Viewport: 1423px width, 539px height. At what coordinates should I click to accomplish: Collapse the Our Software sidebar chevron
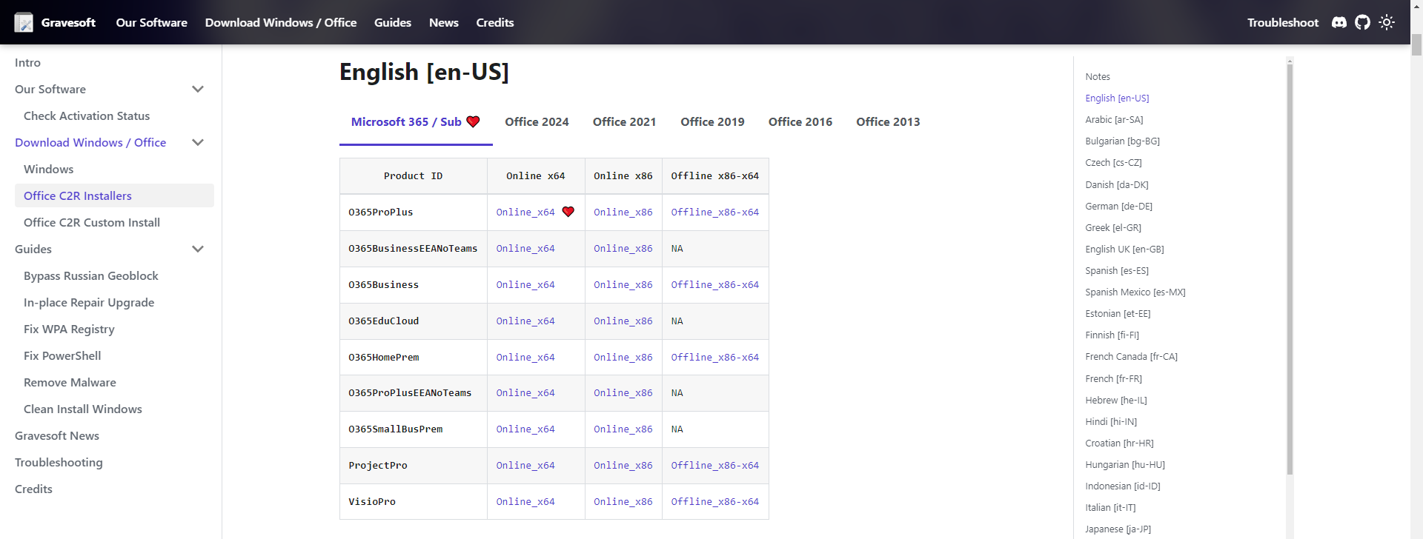click(198, 90)
